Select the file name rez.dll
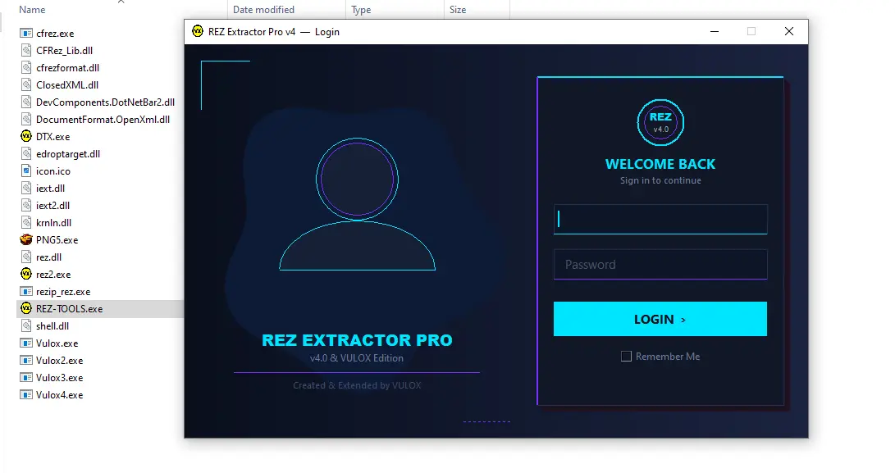Image resolution: width=895 pixels, height=473 pixels. 48,257
